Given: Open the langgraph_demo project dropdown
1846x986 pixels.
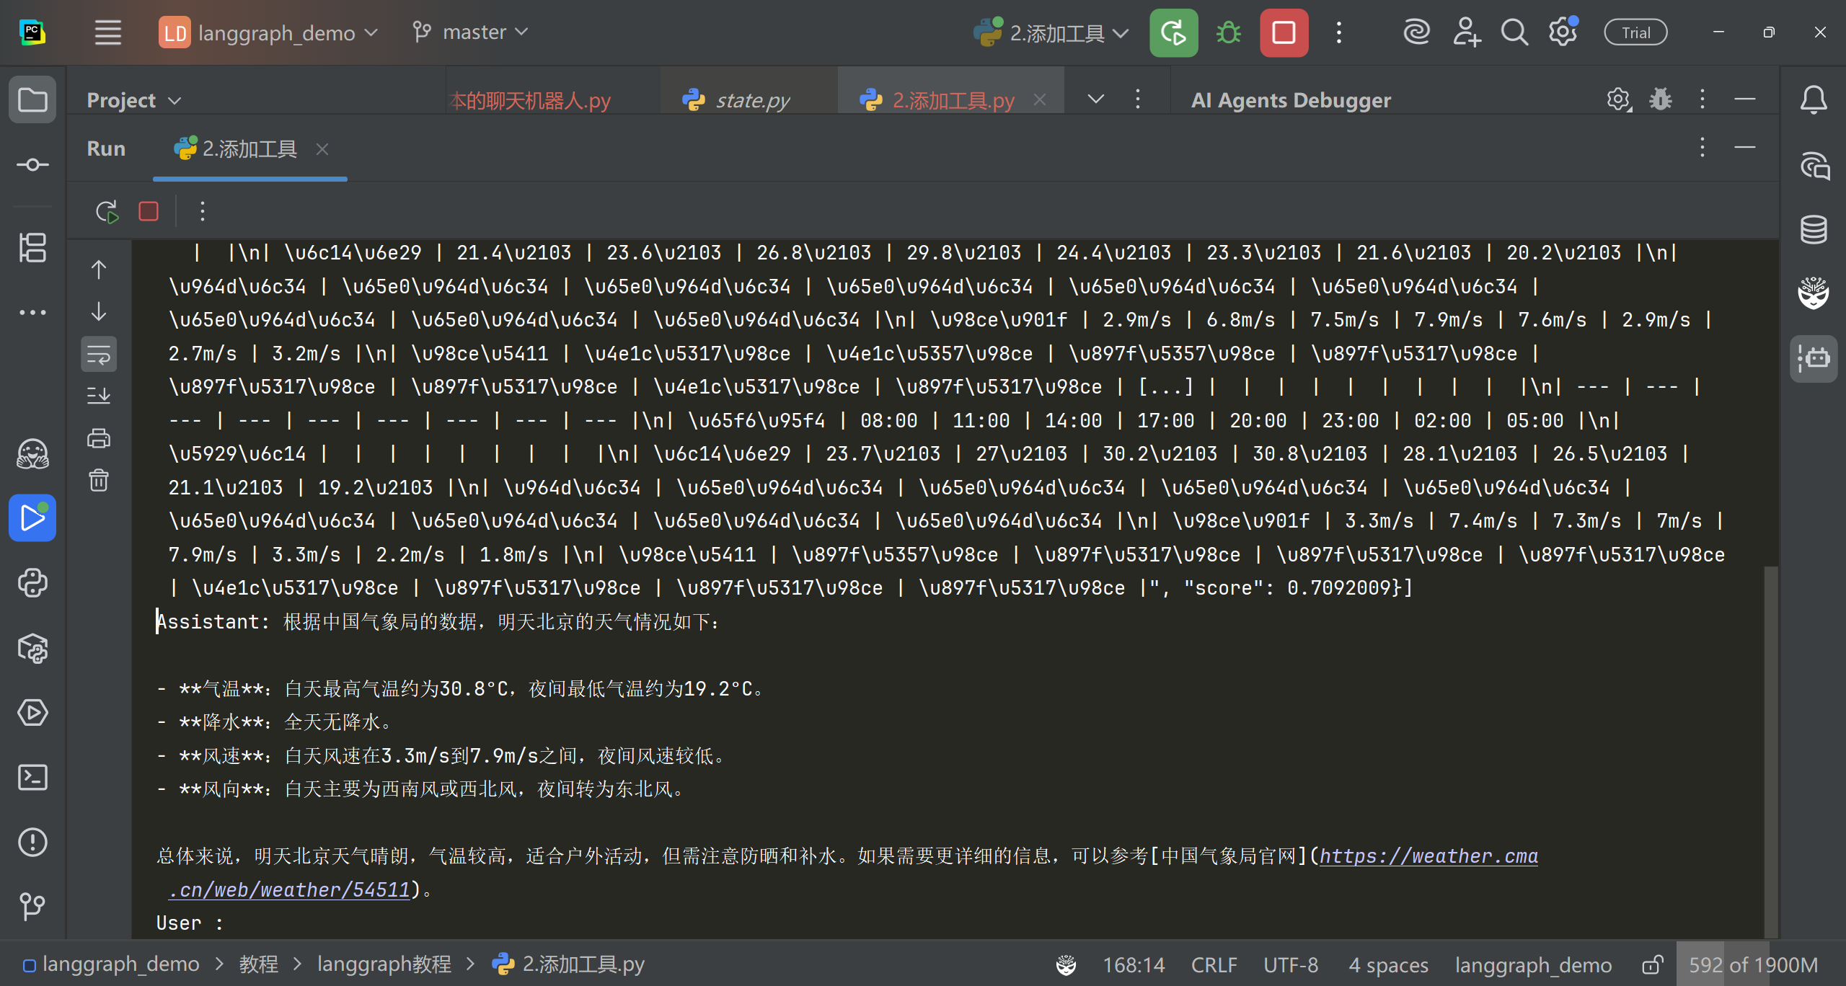Looking at the screenshot, I should coord(267,32).
